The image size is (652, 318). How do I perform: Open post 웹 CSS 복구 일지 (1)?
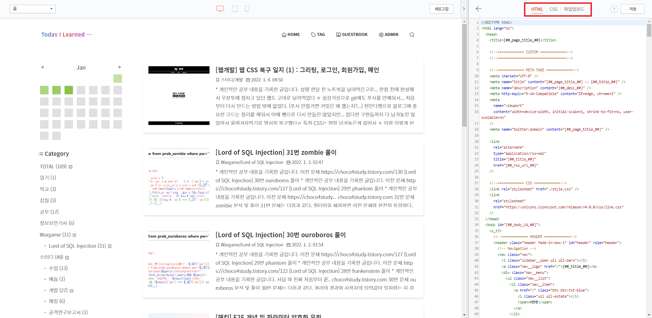[x=297, y=70]
